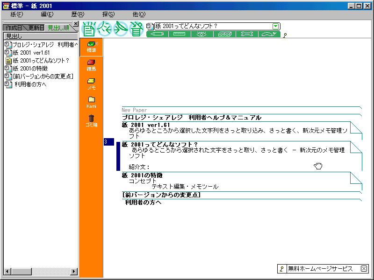
Task: Open the 紙 2001の特徴 paper card title
Action: coord(142,175)
